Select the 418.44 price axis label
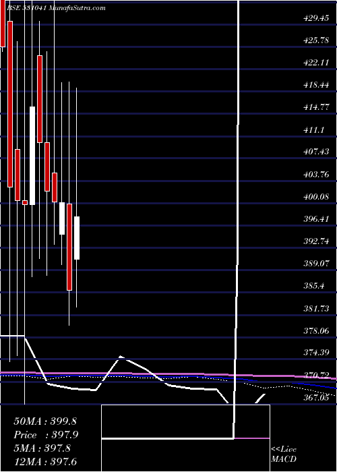The width and height of the screenshot is (337, 472). [x=316, y=85]
